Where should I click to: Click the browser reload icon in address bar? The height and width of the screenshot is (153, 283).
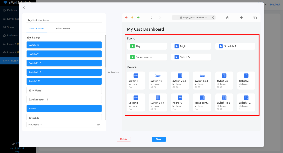(213, 17)
